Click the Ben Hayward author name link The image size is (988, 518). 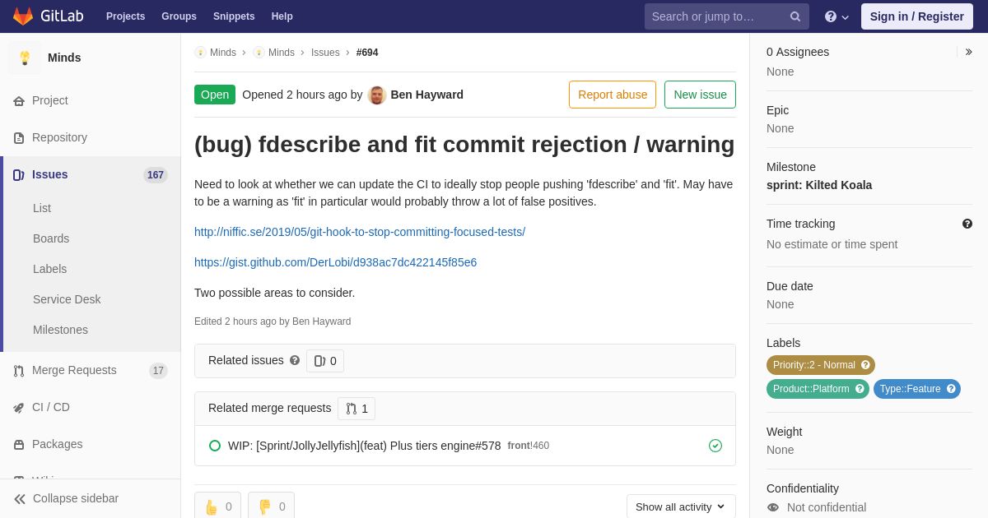[x=426, y=95]
